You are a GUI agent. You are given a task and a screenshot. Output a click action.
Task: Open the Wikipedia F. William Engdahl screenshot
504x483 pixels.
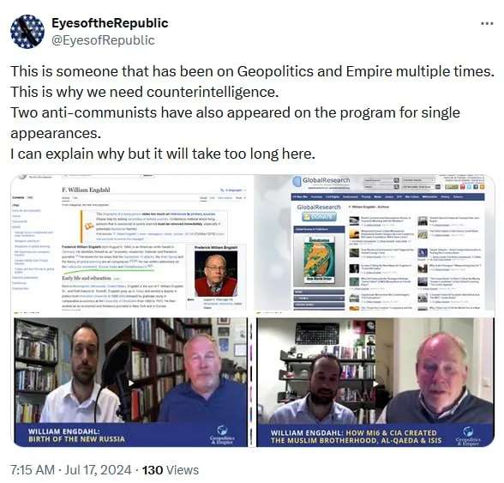pyautogui.click(x=130, y=245)
